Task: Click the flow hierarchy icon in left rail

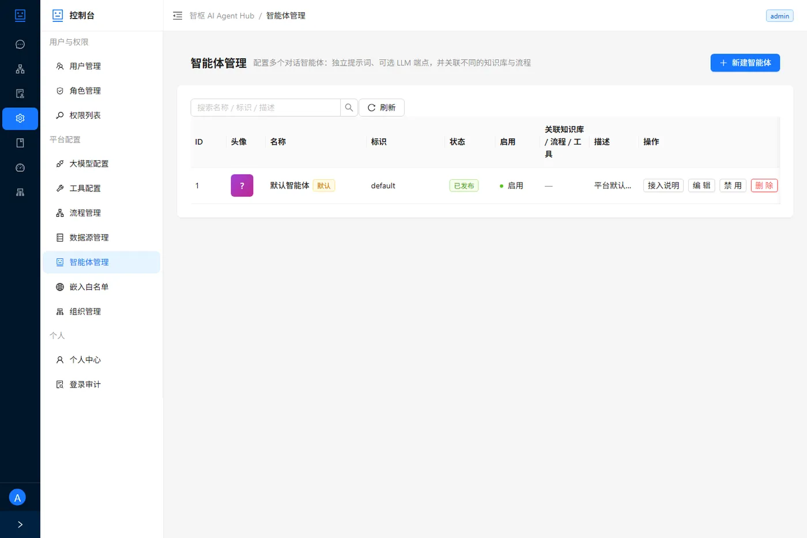Action: point(20,69)
